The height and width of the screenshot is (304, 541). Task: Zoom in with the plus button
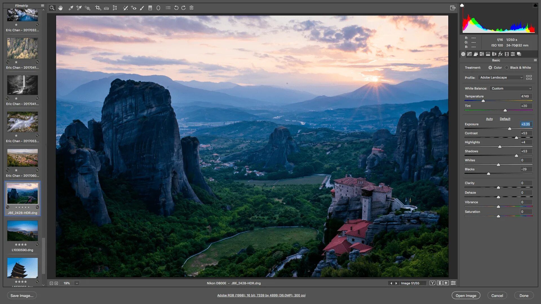coord(56,283)
